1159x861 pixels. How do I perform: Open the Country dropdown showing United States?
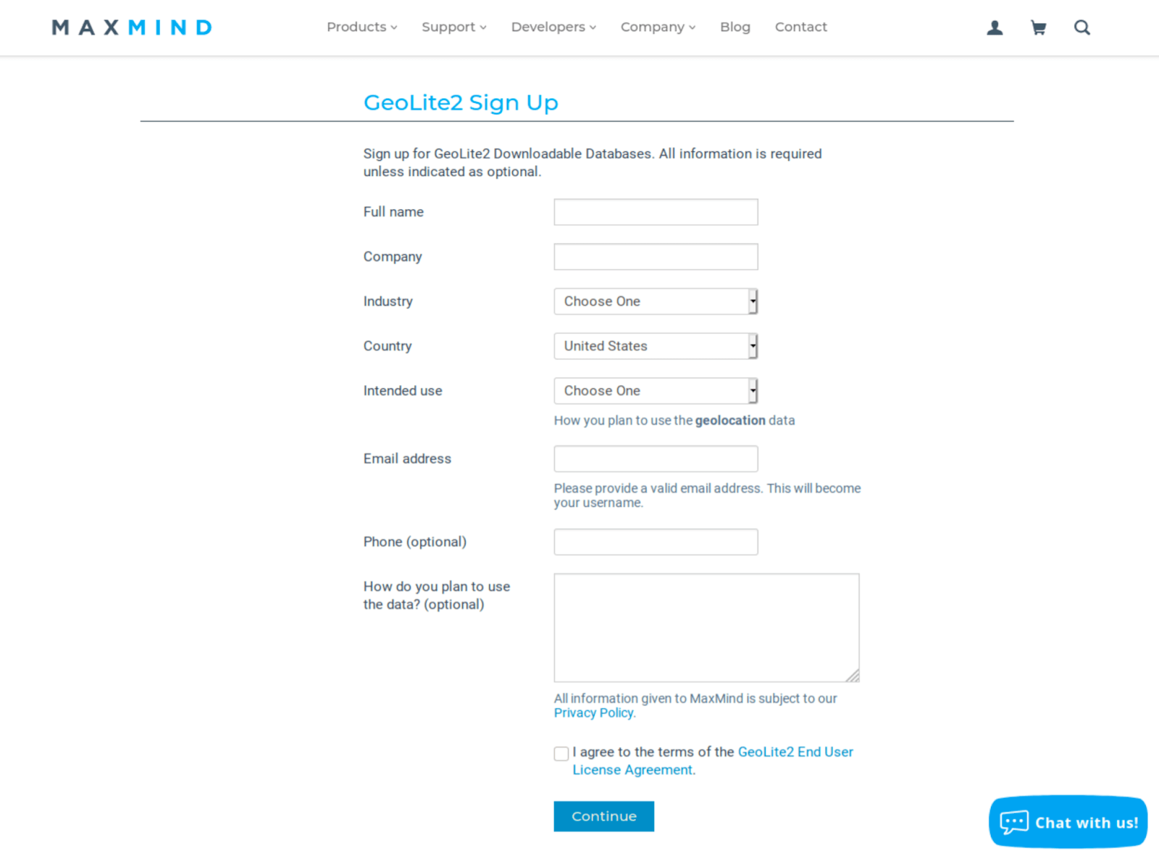[x=656, y=346]
